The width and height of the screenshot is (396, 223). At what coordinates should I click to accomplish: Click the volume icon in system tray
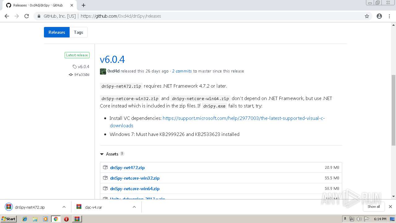(x=359, y=219)
